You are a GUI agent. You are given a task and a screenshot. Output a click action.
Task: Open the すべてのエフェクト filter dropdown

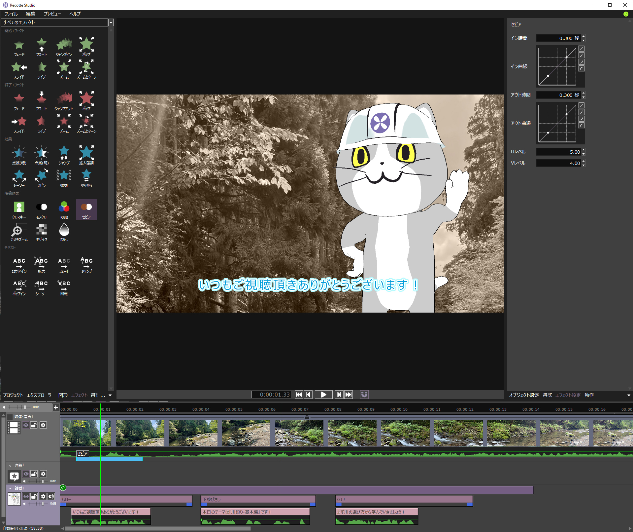coord(111,22)
